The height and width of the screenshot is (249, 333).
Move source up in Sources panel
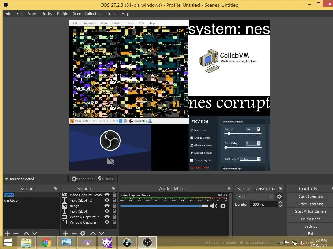point(93,233)
